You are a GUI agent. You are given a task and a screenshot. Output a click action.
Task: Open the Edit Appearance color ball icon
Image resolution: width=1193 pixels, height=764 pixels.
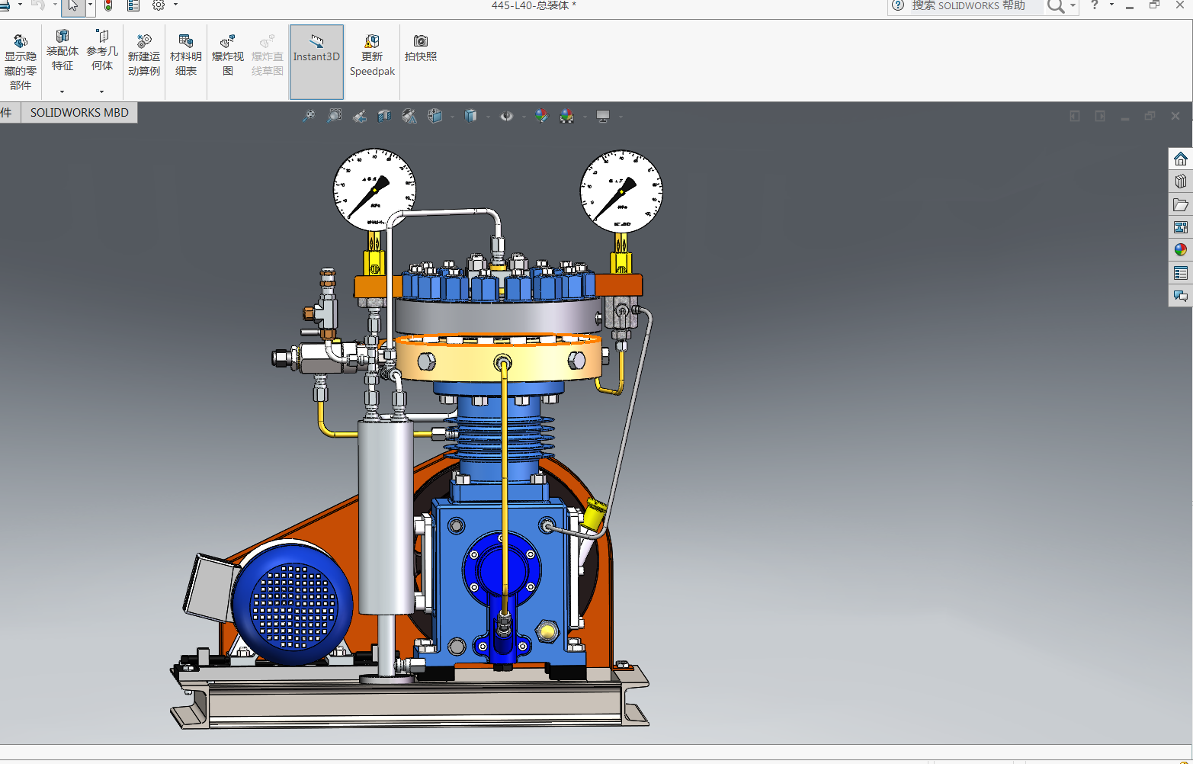(541, 116)
